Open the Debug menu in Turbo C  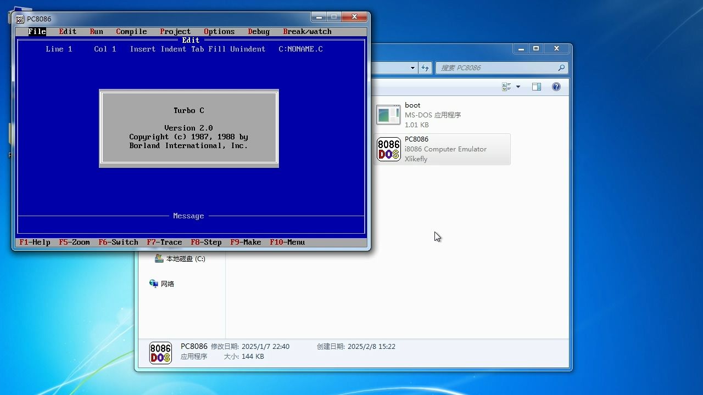tap(259, 32)
